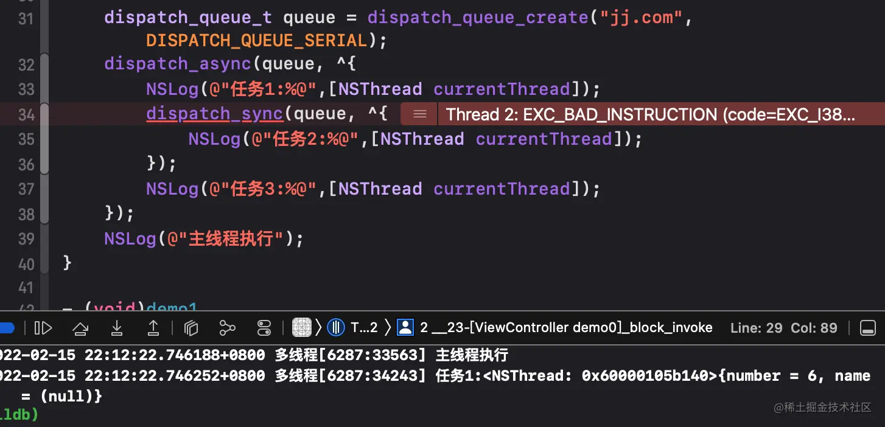Open Debug View Hierarchy

pyautogui.click(x=191, y=328)
